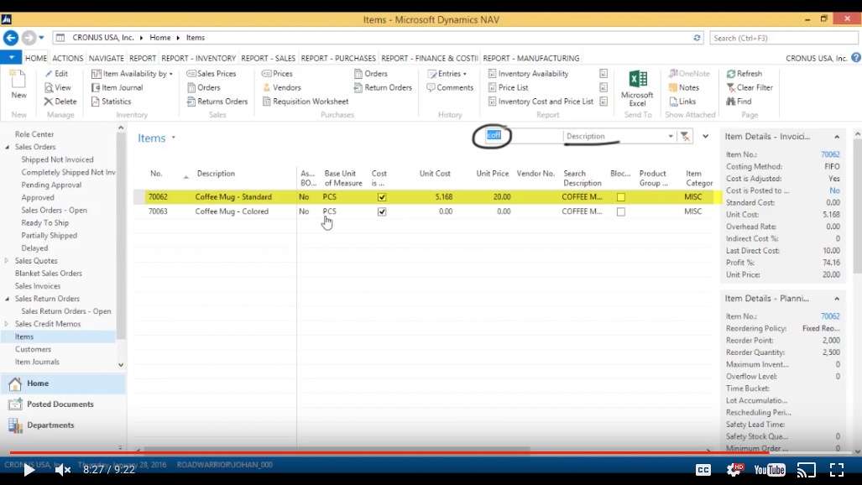Expand Sales Quotes tree node
The image size is (862, 485).
pyautogui.click(x=7, y=261)
